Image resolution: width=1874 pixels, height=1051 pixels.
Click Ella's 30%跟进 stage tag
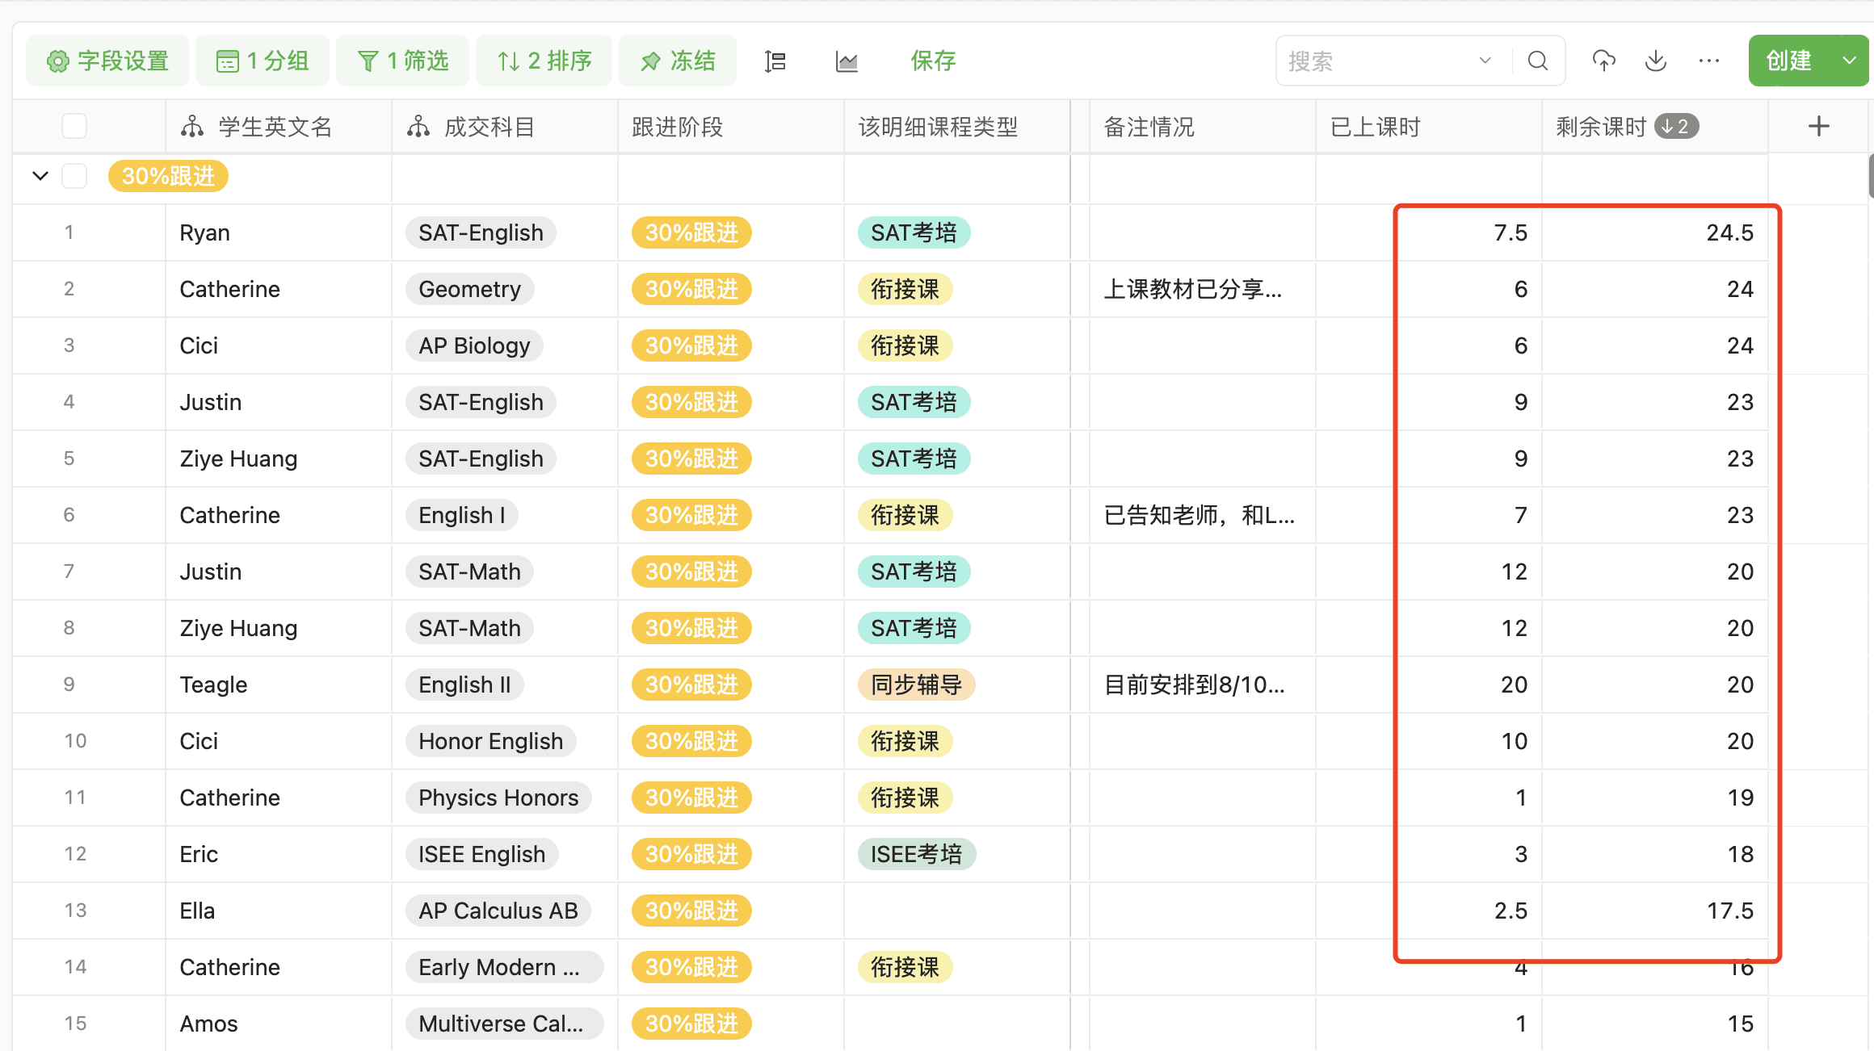click(691, 911)
